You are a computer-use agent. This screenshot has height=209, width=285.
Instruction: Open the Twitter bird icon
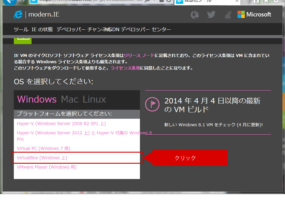tap(211, 14)
